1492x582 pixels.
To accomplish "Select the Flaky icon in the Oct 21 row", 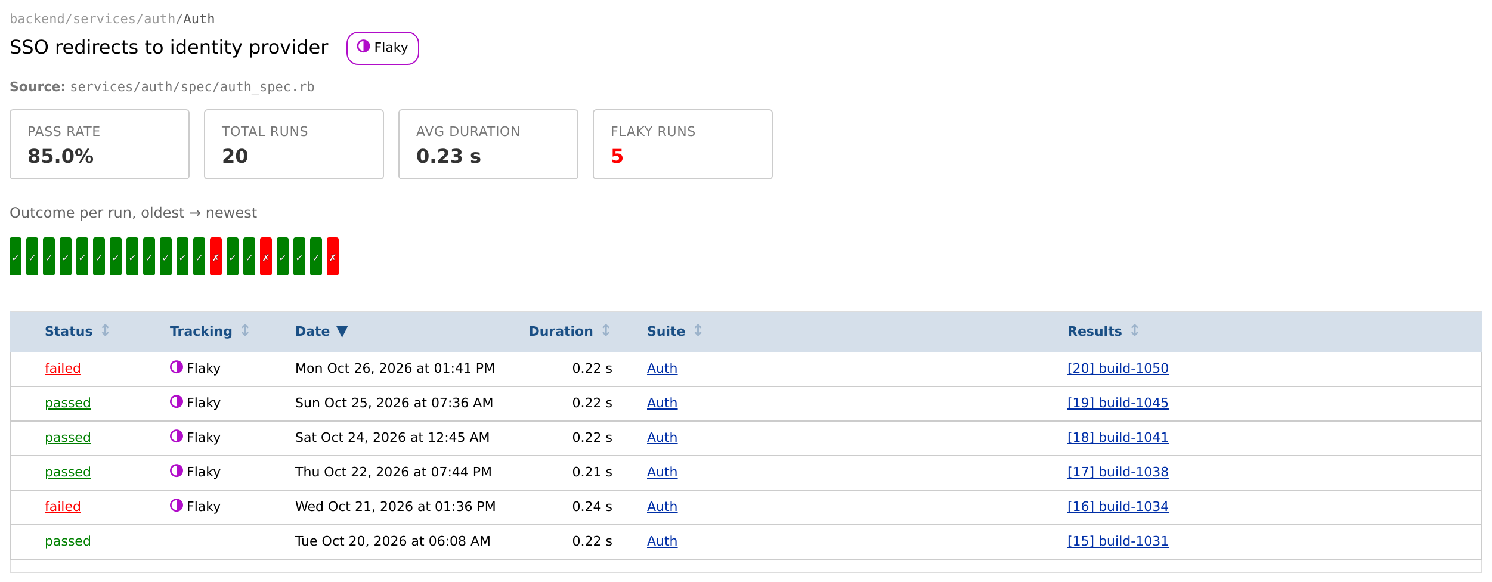I will (x=177, y=506).
